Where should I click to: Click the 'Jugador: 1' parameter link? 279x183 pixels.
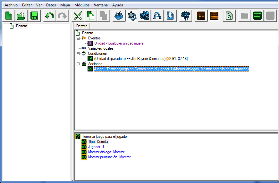96,147
